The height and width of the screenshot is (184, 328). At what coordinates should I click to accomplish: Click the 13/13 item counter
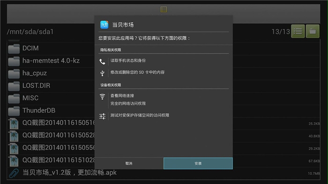click(x=281, y=31)
